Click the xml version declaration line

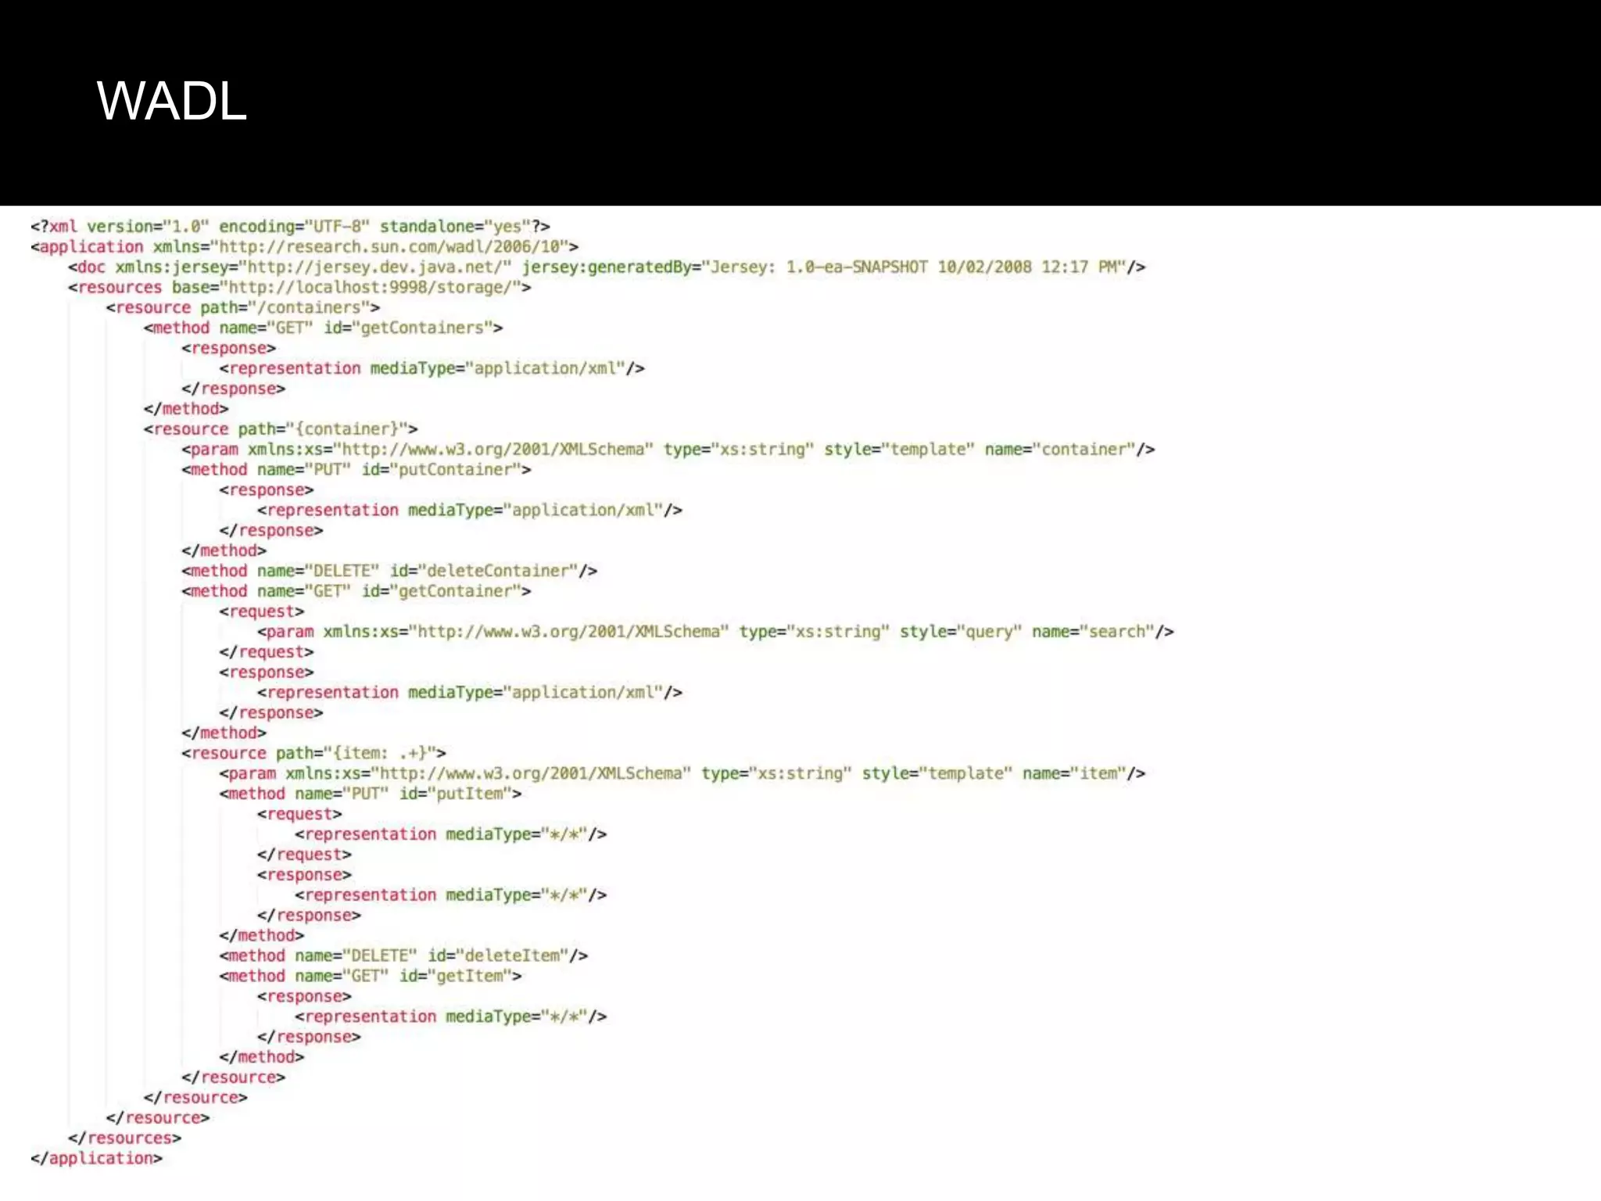pyautogui.click(x=290, y=227)
